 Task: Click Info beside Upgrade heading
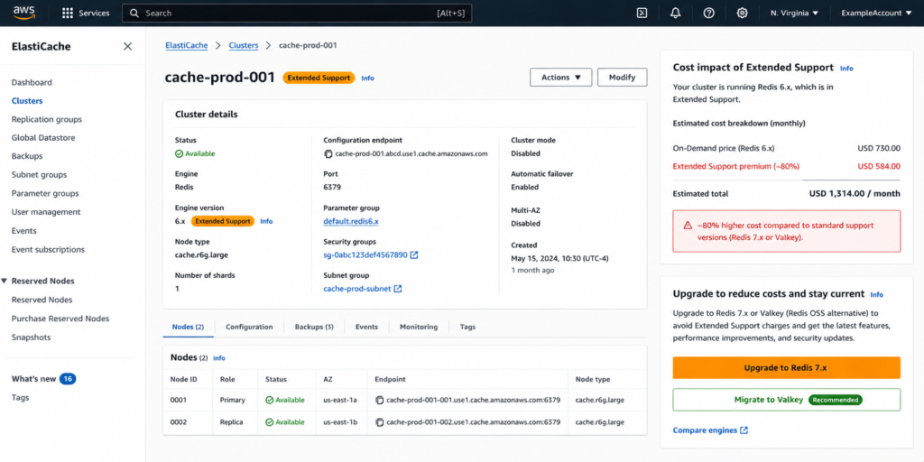[x=877, y=295]
